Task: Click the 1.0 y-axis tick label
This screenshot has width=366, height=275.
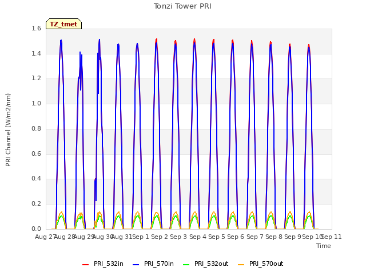Action: coord(36,103)
